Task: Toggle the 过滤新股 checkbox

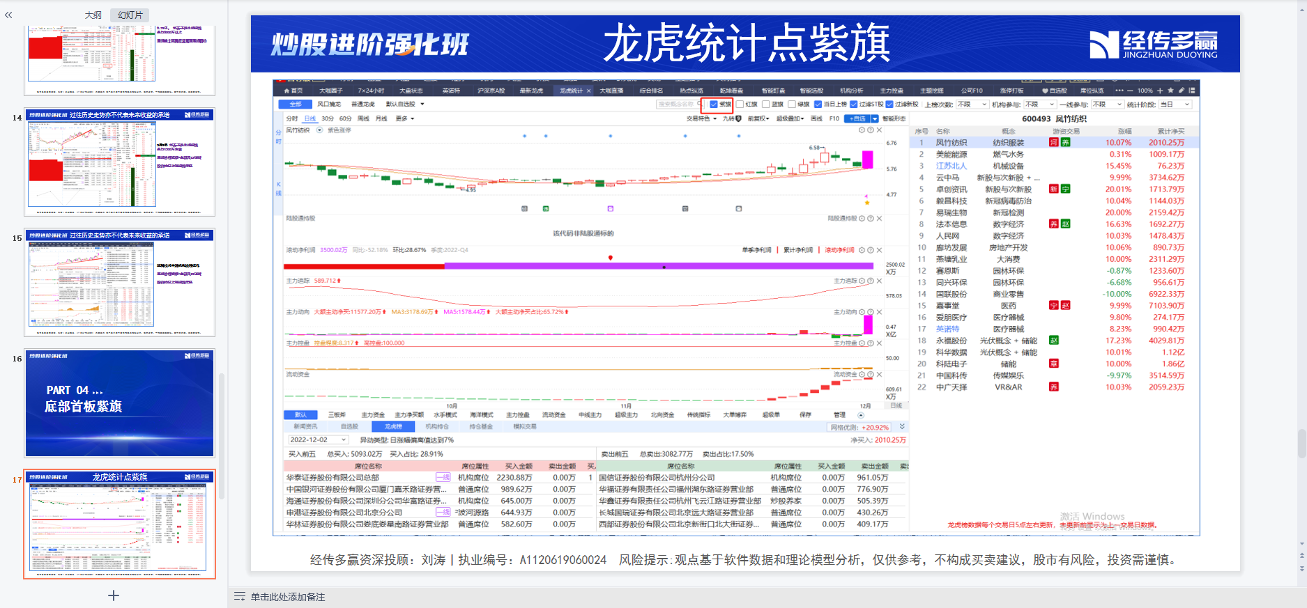Action: pyautogui.click(x=889, y=104)
